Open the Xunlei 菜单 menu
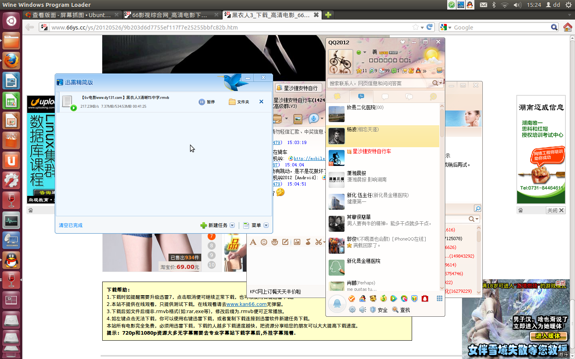This screenshot has height=359, width=575. point(252,225)
